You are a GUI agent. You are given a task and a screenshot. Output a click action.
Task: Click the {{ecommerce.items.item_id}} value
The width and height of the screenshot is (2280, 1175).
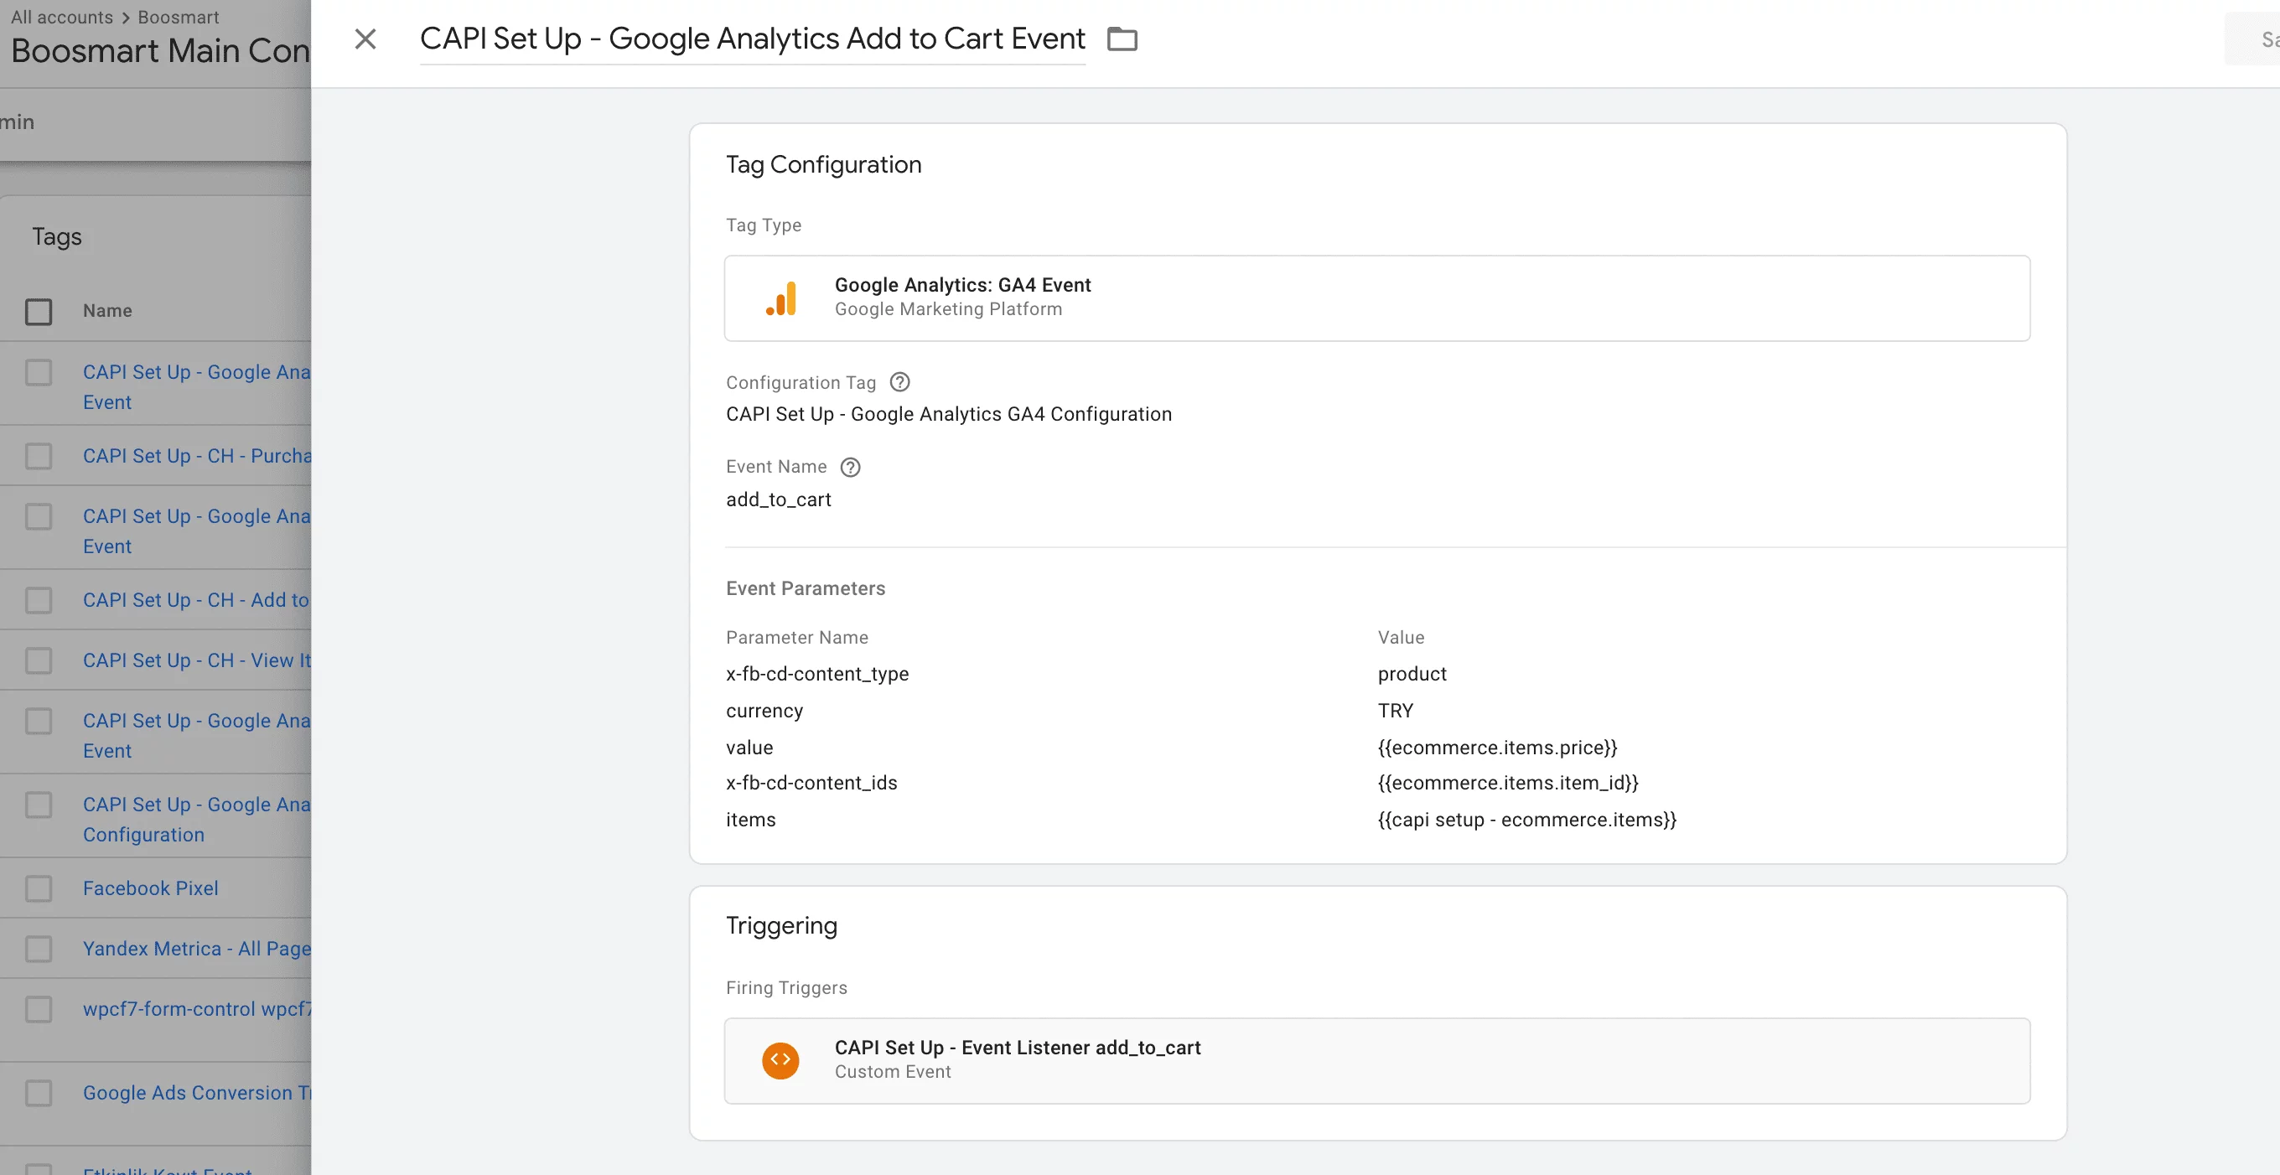pyautogui.click(x=1508, y=783)
